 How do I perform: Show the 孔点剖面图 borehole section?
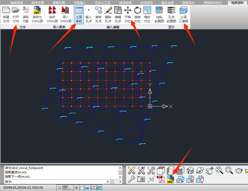pos(171,15)
